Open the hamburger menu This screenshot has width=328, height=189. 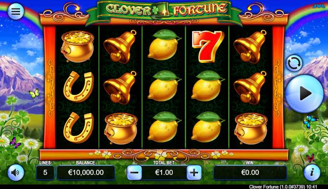pyautogui.click(x=16, y=11)
